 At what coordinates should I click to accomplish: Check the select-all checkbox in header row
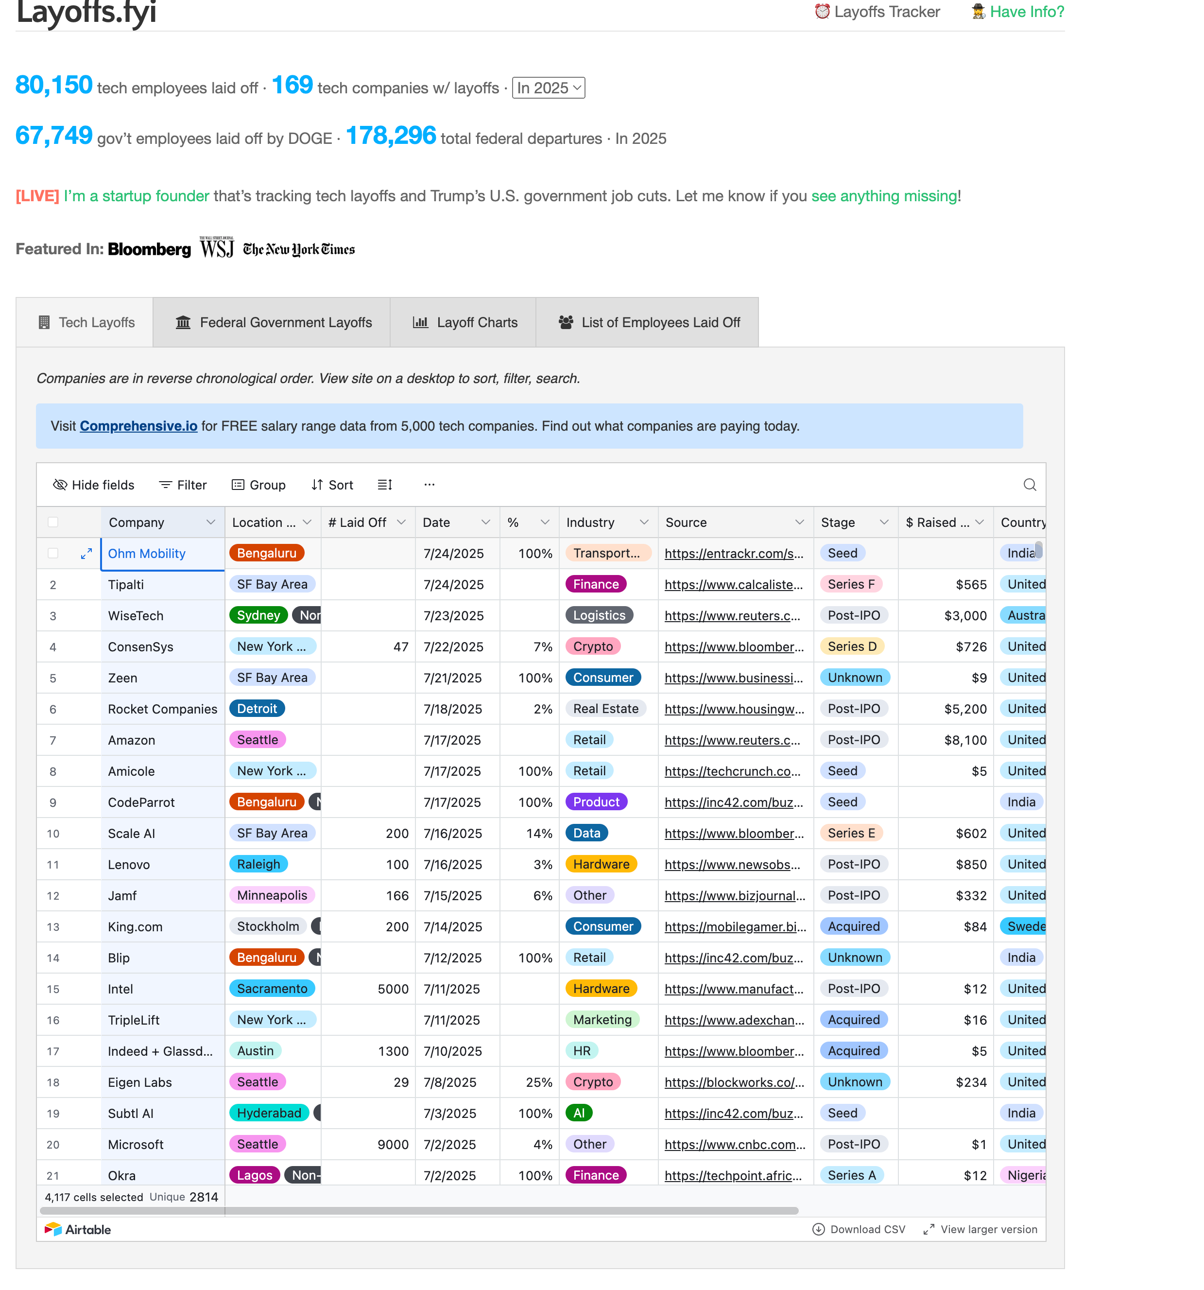tap(53, 523)
